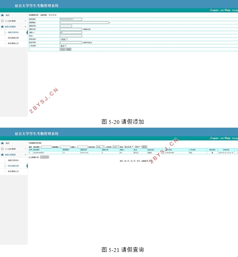Click the 学生 人员类别 table cell

[198, 153]
